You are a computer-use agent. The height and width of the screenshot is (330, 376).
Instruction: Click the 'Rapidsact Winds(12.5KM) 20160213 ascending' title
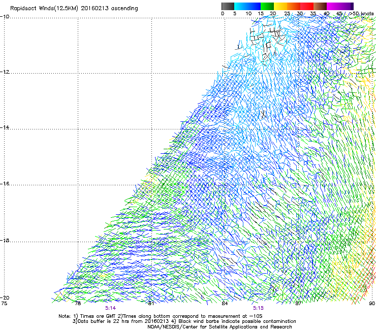[x=74, y=9]
